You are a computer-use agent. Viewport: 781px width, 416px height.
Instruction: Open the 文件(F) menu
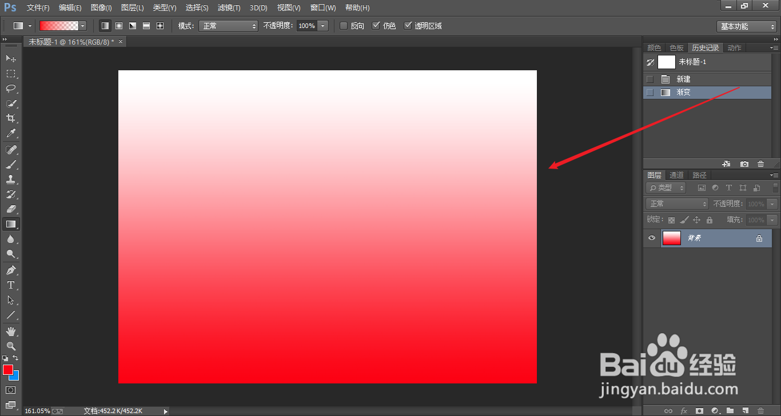(x=38, y=7)
